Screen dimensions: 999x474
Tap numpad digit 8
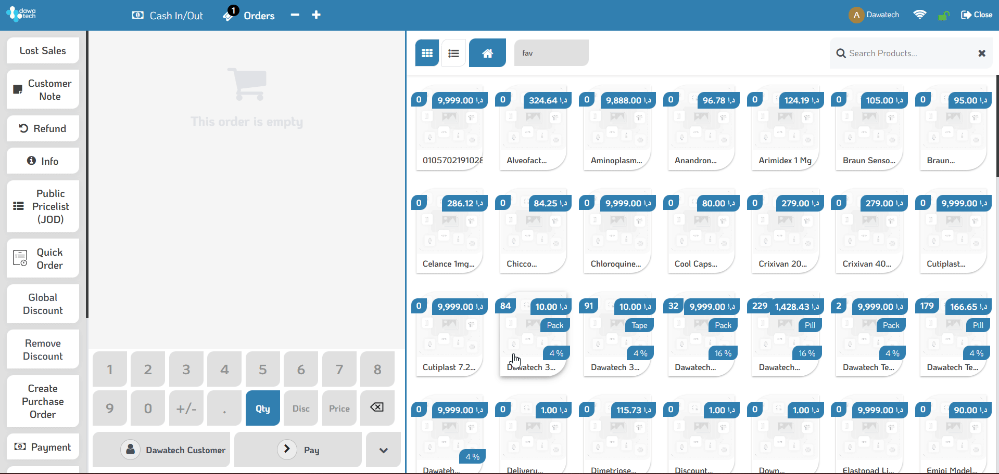pyautogui.click(x=377, y=369)
